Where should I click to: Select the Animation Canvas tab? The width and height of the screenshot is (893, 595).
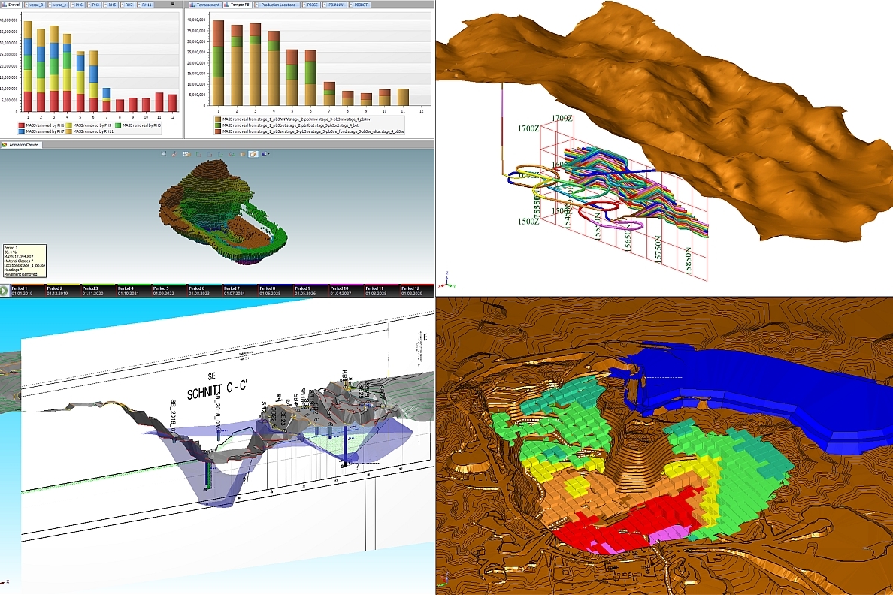[20, 145]
